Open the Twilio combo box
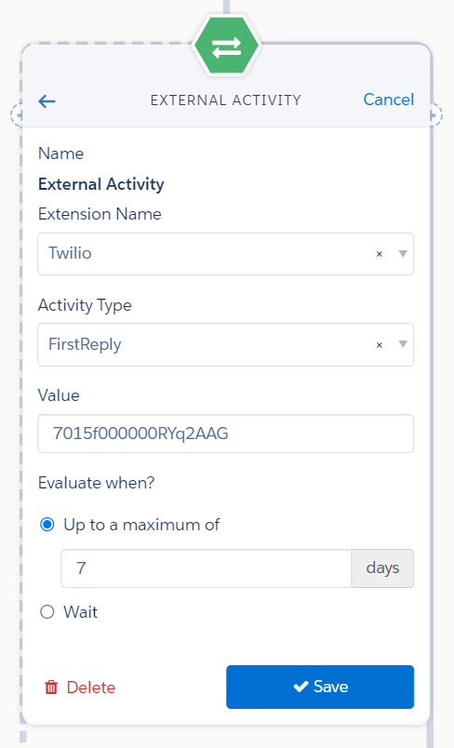Screen dimensions: 454x748 point(225,254)
